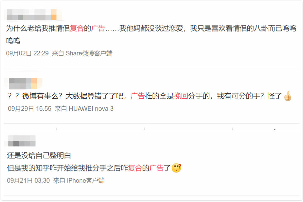303x202 pixels.
Task: Click the orange badge beside first username
Action: pyautogui.click(x=54, y=15)
